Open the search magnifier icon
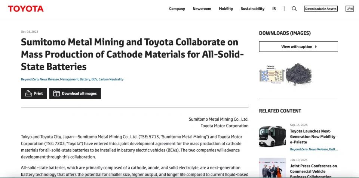The height and width of the screenshot is (178, 359). point(294,9)
